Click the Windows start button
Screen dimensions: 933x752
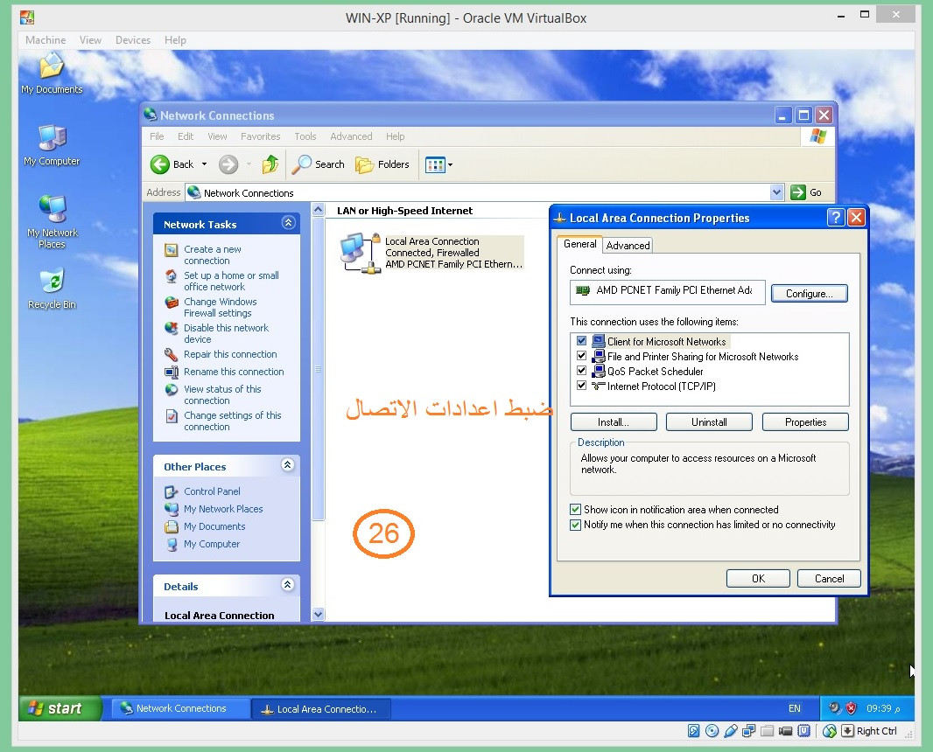coord(59,708)
